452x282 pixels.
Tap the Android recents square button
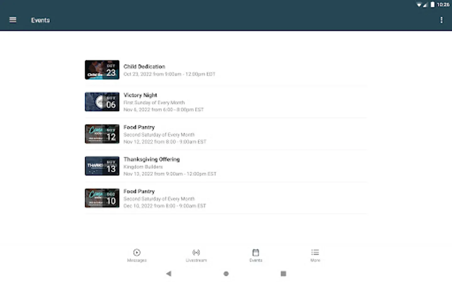coord(283,274)
